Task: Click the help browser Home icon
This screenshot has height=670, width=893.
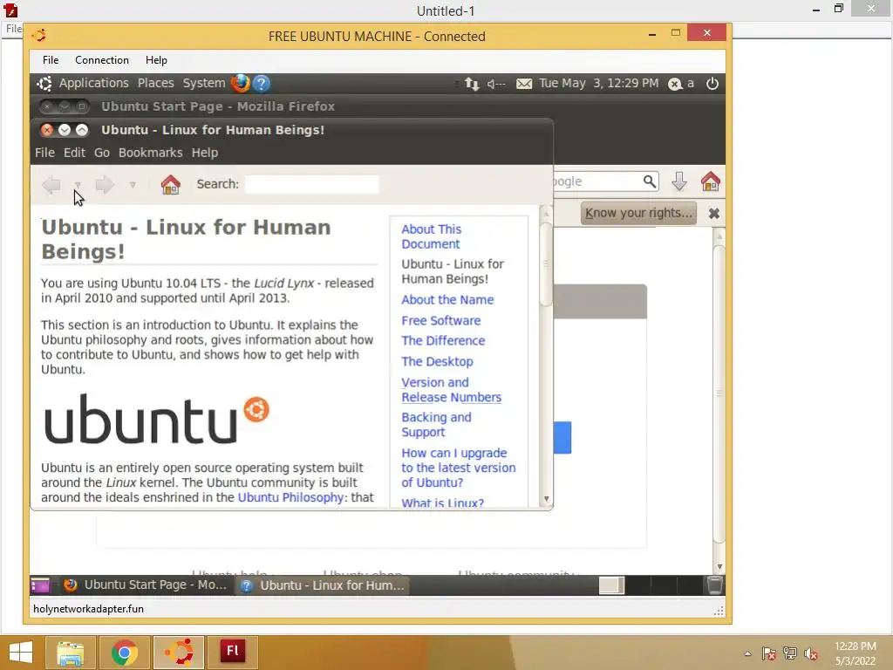Action: [x=170, y=185]
